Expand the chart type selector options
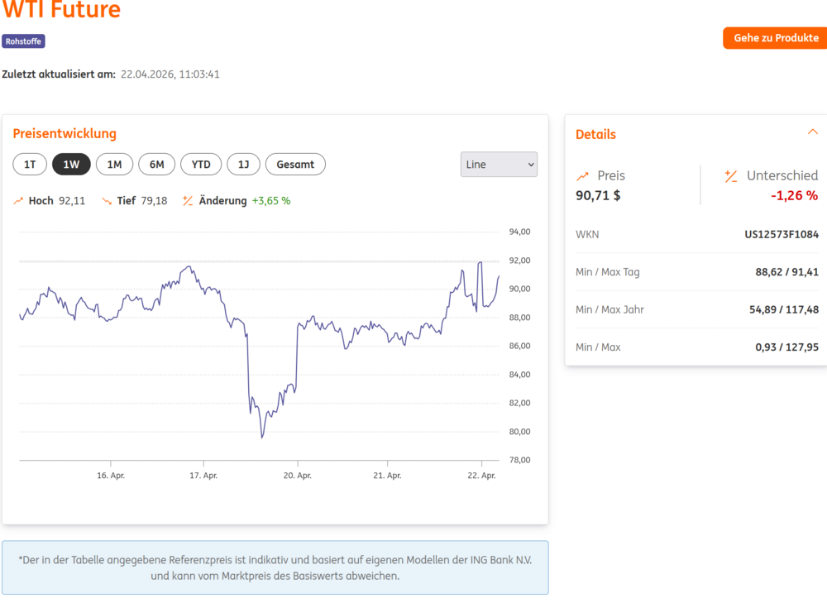The height and width of the screenshot is (603, 827). tap(499, 164)
